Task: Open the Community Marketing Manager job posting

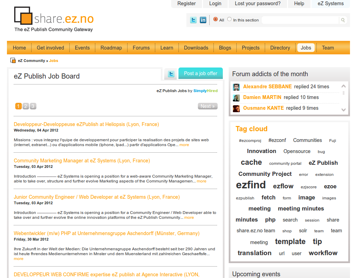Action: point(82,161)
